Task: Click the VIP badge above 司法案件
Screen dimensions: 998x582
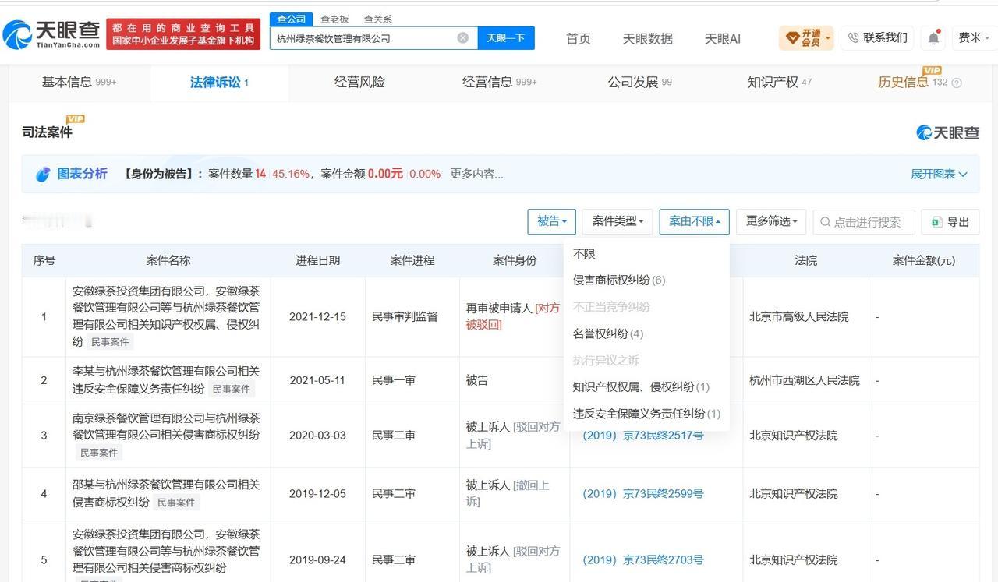Action: tap(76, 118)
